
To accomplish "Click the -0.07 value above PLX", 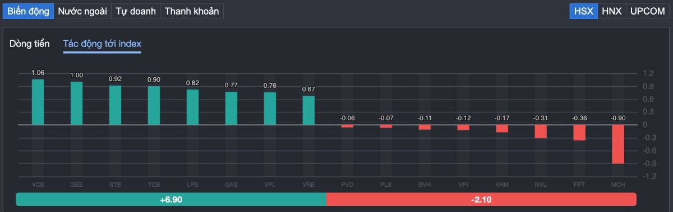I will [386, 119].
